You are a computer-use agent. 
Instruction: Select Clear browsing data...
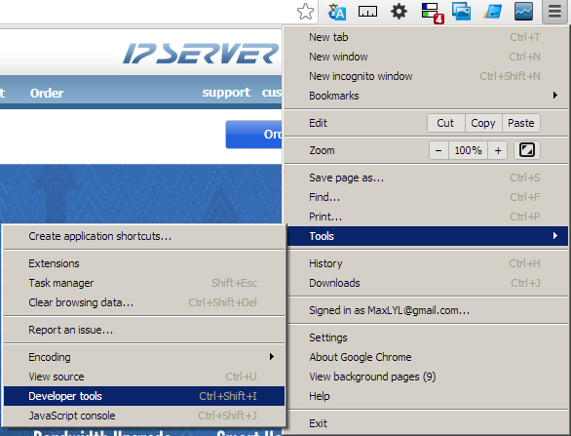[x=144, y=302]
